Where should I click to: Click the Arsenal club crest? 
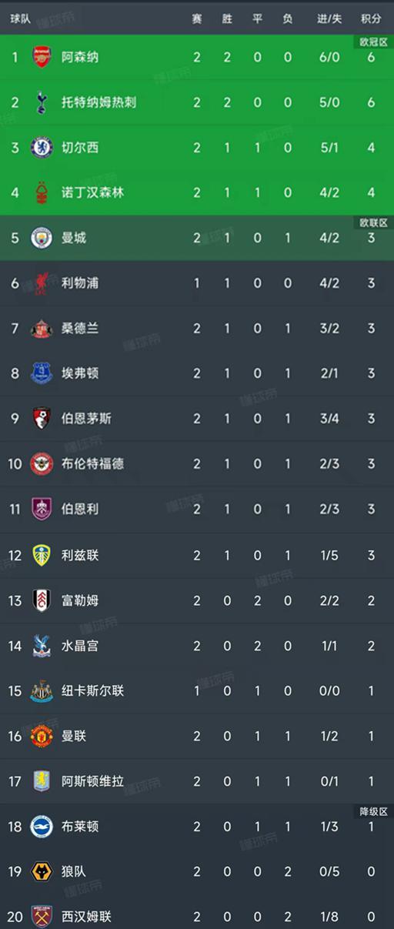click(42, 57)
